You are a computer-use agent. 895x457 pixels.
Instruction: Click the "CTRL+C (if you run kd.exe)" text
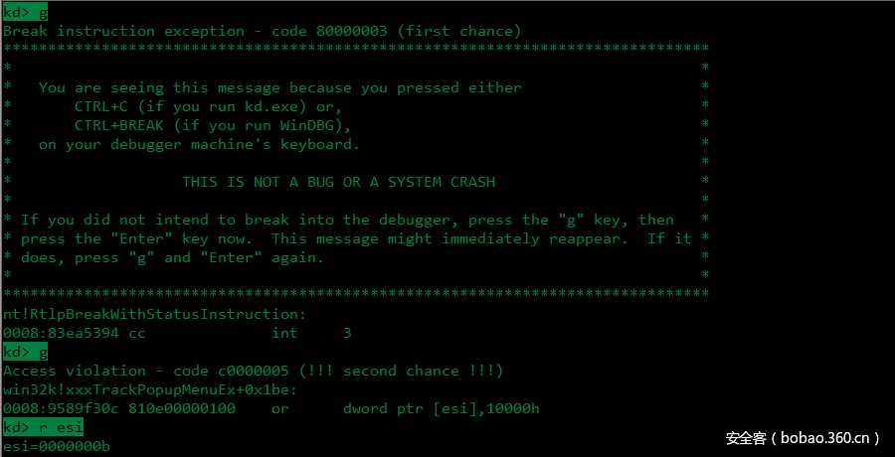(208, 106)
